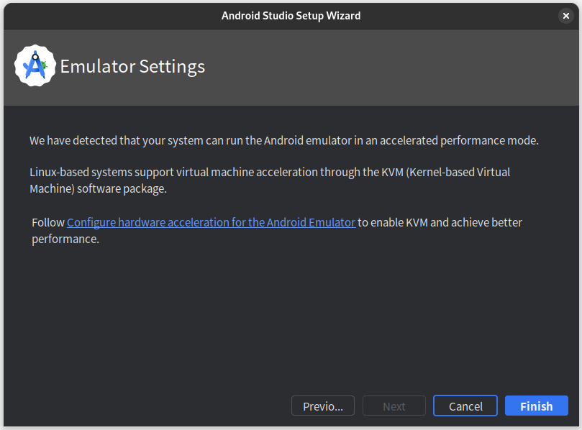This screenshot has height=430, width=582.
Task: Click the Android Studio Setup Wizard title bar
Action: [x=291, y=16]
